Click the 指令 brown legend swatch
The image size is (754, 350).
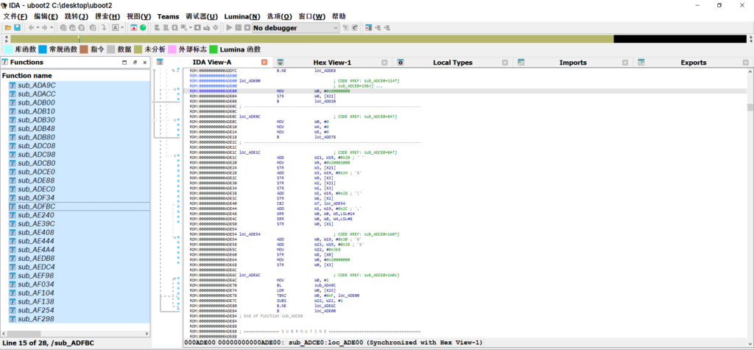pyautogui.click(x=84, y=49)
